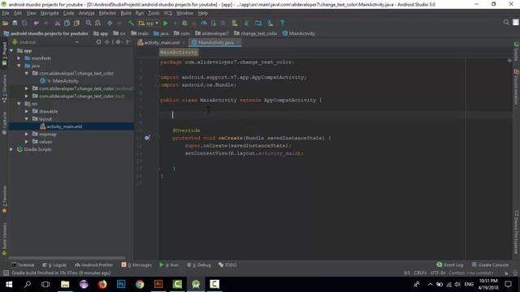Open file with the toolbar folder icon
520x292 pixels.
click(x=6, y=24)
